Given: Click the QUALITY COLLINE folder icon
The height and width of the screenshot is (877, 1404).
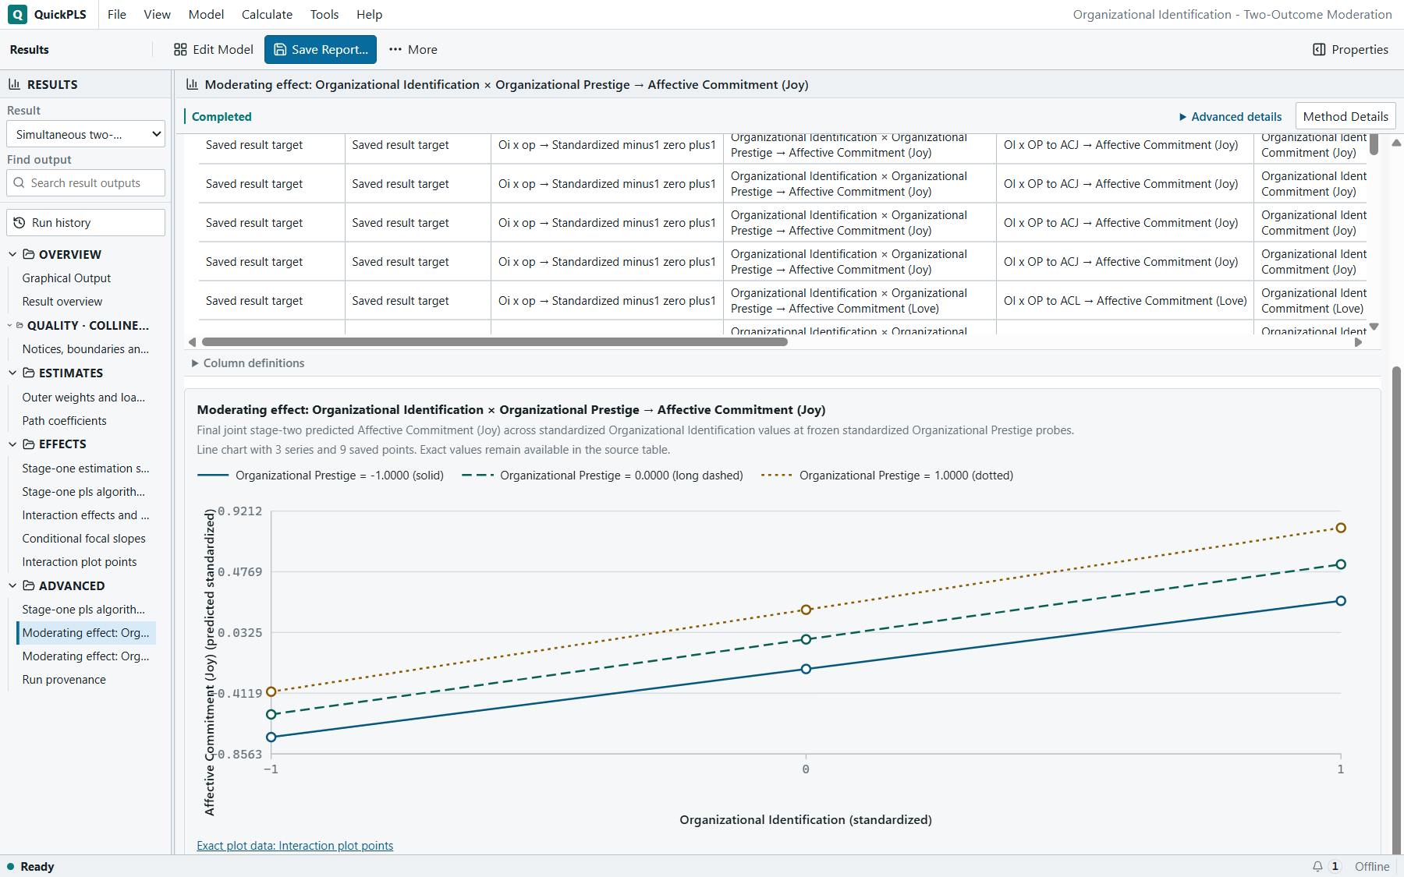Looking at the screenshot, I should tap(20, 325).
